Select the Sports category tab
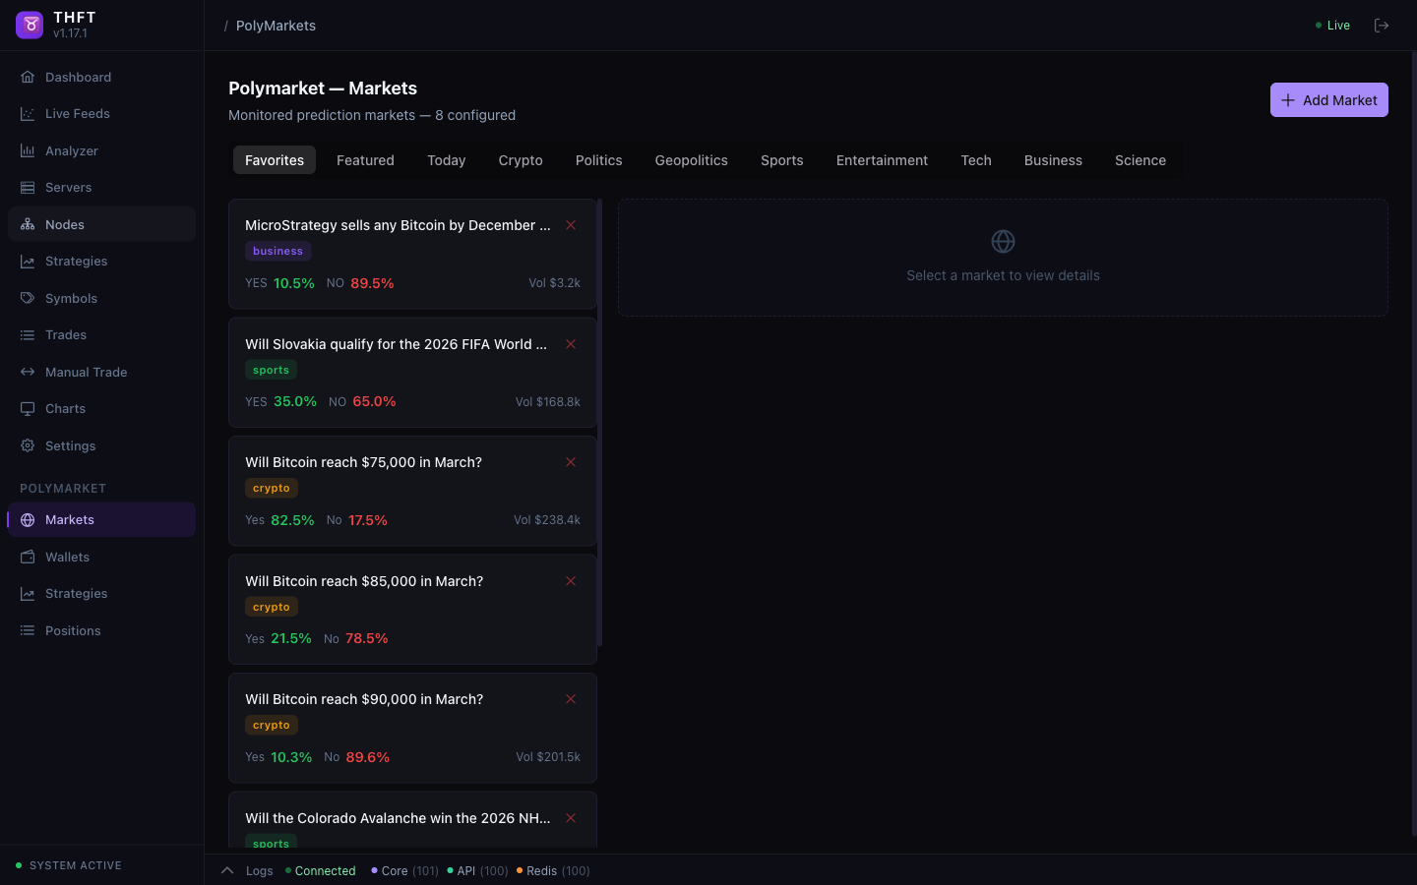The image size is (1417, 885). click(x=781, y=160)
